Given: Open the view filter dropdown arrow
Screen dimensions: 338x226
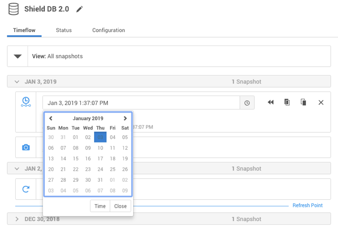Looking at the screenshot, I should pyautogui.click(x=18, y=56).
